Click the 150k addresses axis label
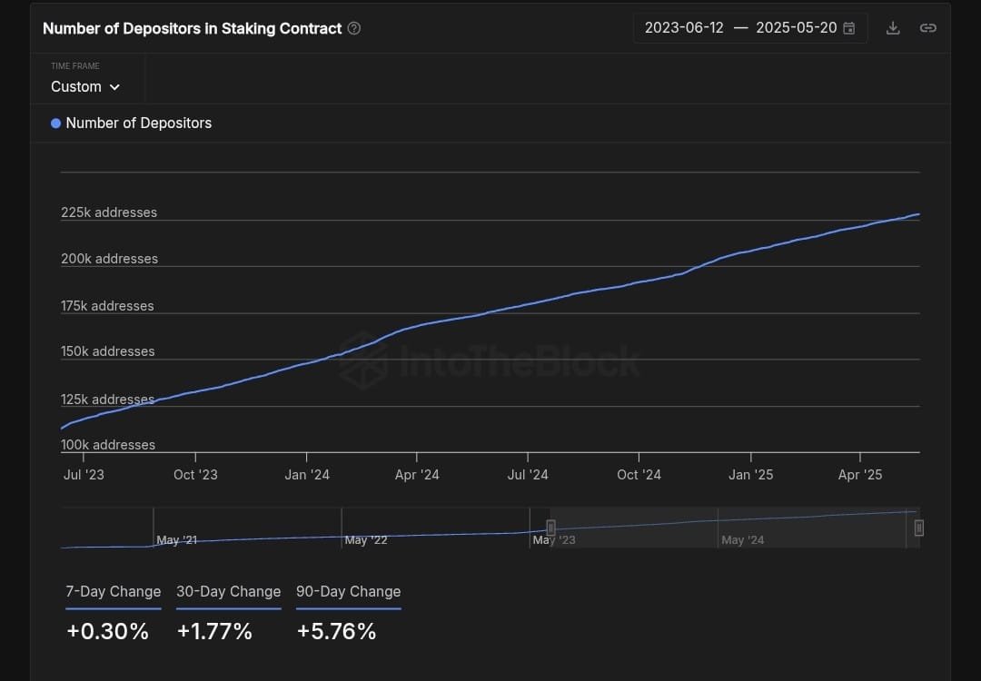This screenshot has width=981, height=681. (107, 351)
